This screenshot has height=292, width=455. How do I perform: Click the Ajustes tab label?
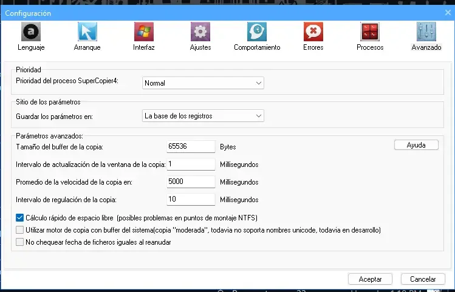tap(200, 47)
